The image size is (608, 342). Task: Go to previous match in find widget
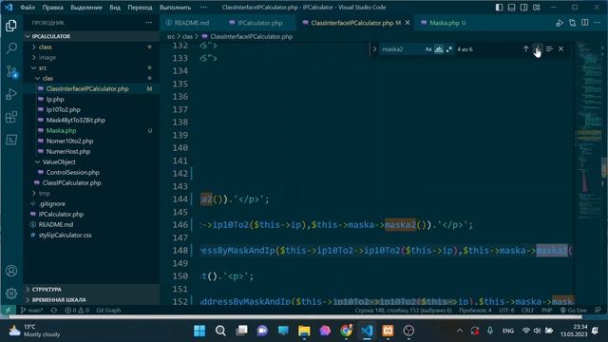coord(525,48)
